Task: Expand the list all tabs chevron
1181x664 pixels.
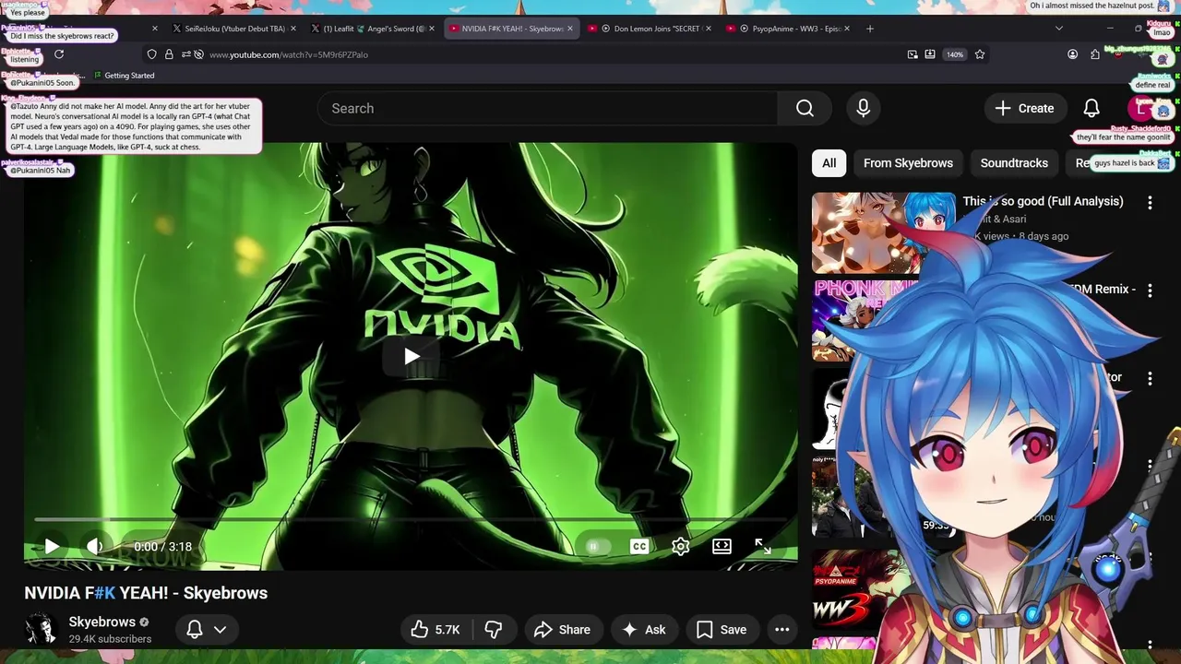Action: (x=1058, y=29)
